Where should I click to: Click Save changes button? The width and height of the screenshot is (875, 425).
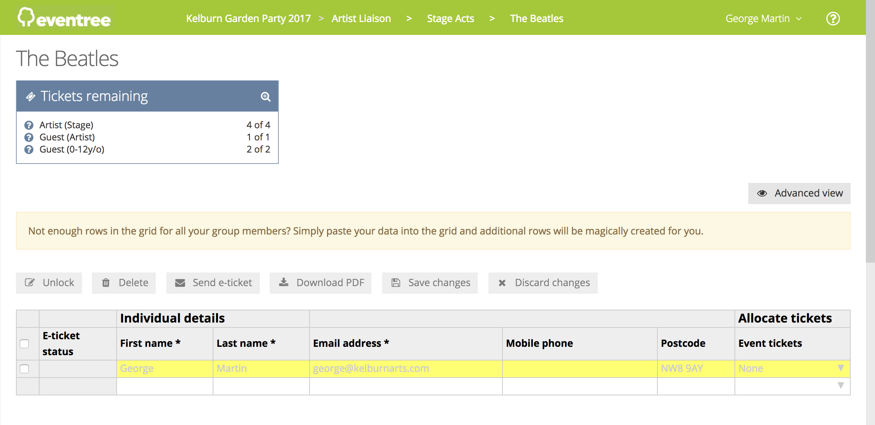click(430, 283)
